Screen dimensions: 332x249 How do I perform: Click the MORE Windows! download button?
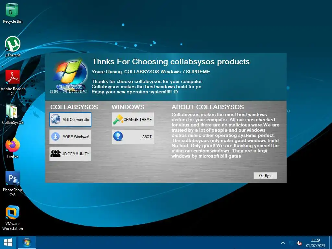tap(70, 136)
